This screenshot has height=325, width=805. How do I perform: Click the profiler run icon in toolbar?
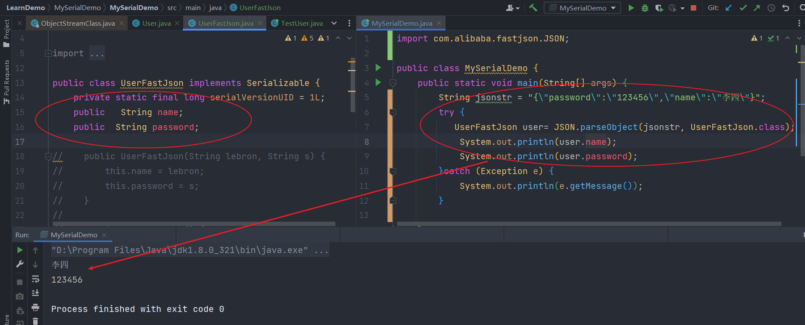pyautogui.click(x=673, y=8)
